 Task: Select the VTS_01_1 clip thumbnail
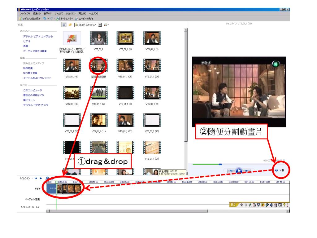99,38
